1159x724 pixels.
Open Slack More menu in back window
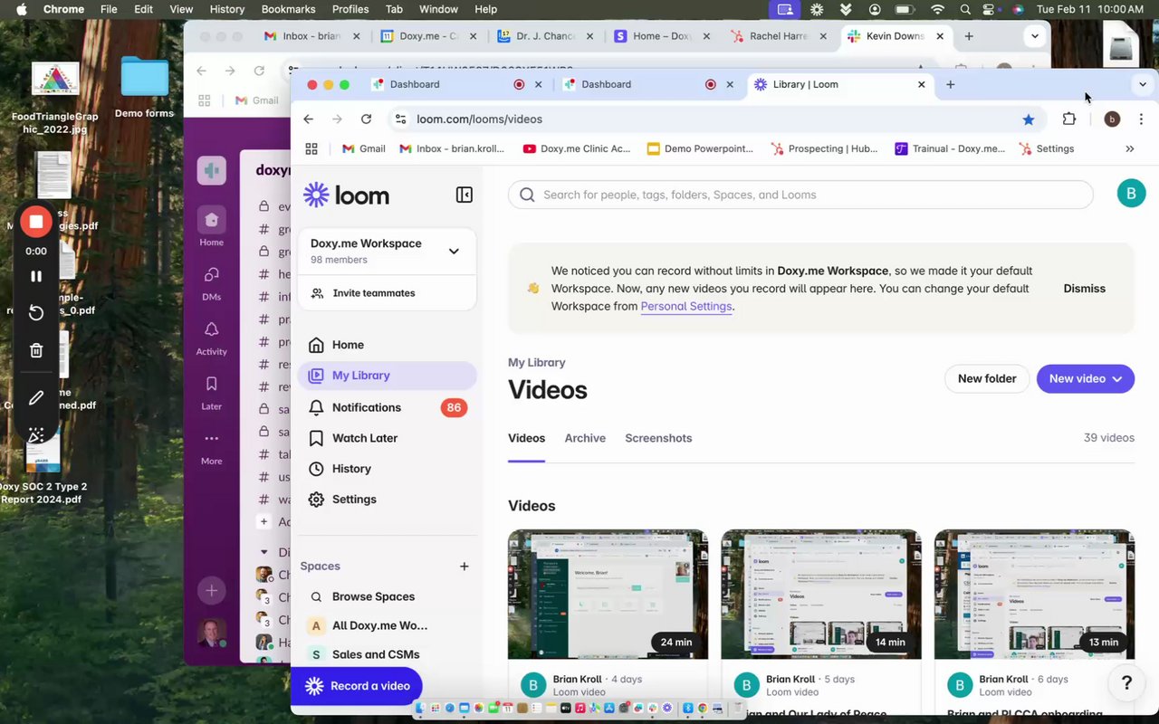[211, 447]
